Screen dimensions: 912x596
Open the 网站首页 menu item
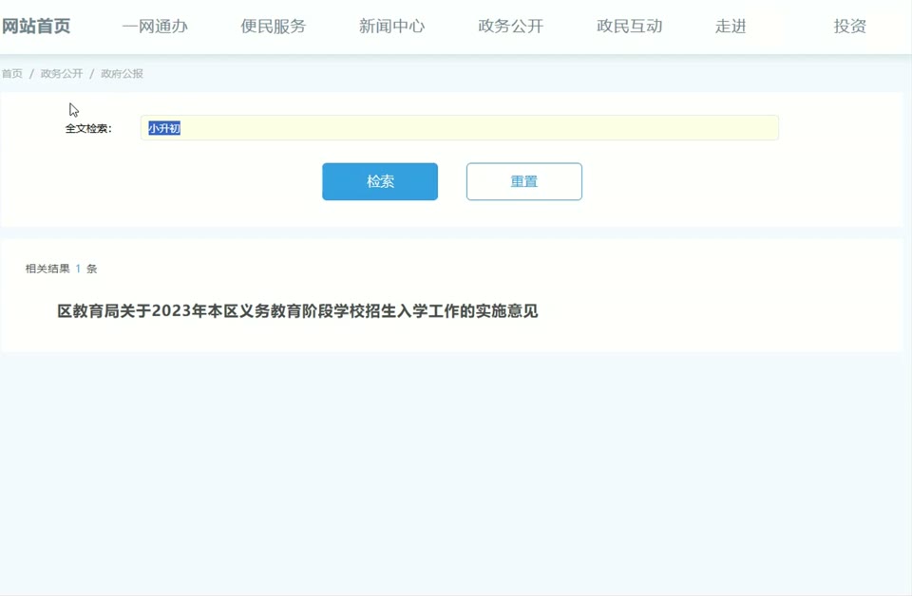36,27
